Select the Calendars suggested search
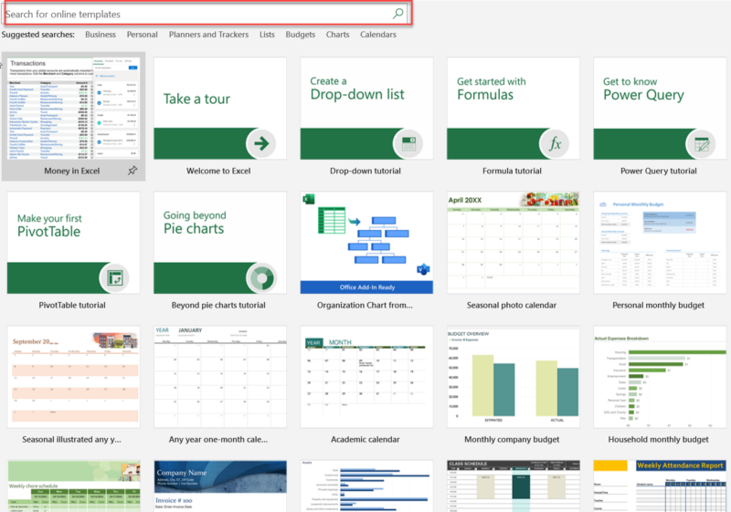The height and width of the screenshot is (512, 731). 378,35
